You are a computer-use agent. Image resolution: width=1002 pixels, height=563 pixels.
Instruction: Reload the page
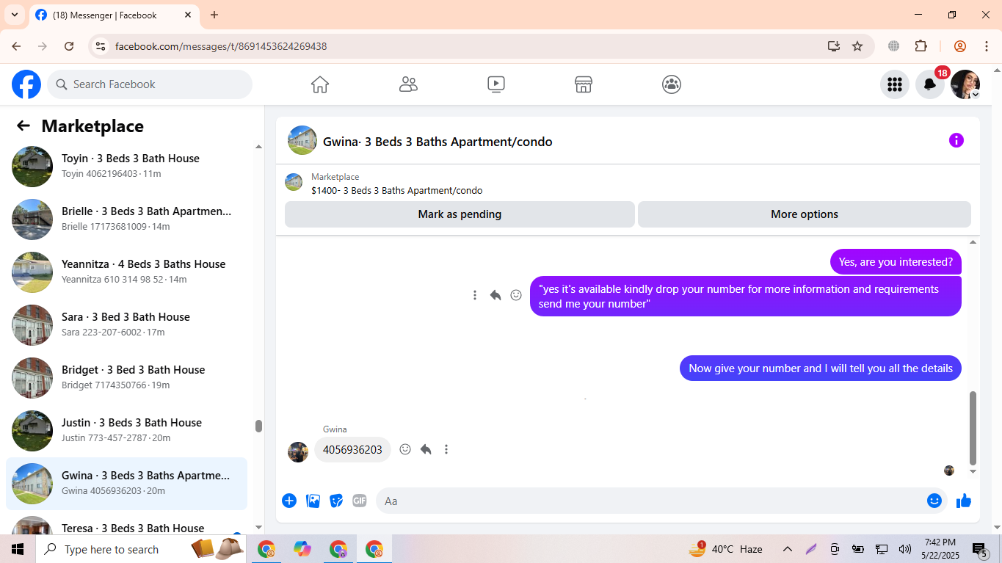pyautogui.click(x=69, y=46)
